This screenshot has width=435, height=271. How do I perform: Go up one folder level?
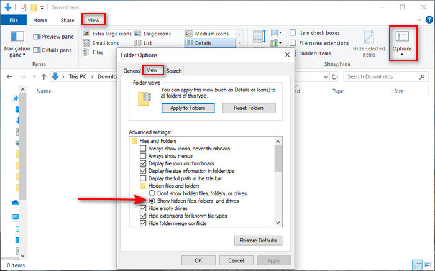click(x=43, y=76)
